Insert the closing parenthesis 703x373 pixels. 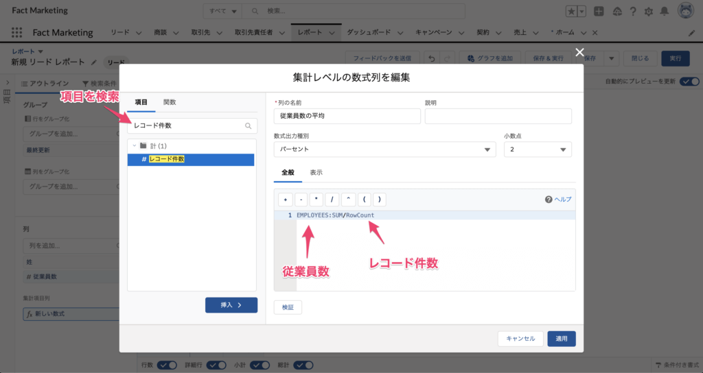[379, 200]
